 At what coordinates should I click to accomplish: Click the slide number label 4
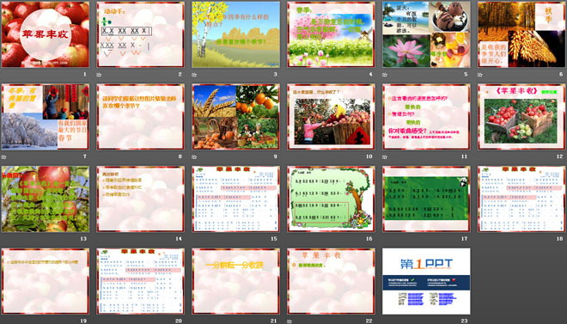click(370, 75)
